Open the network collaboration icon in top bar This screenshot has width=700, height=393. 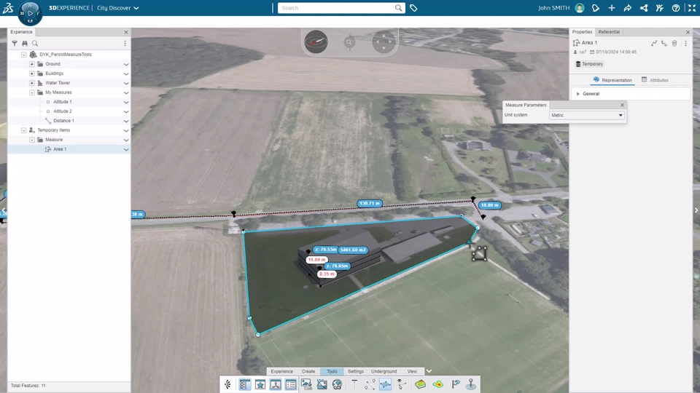644,8
